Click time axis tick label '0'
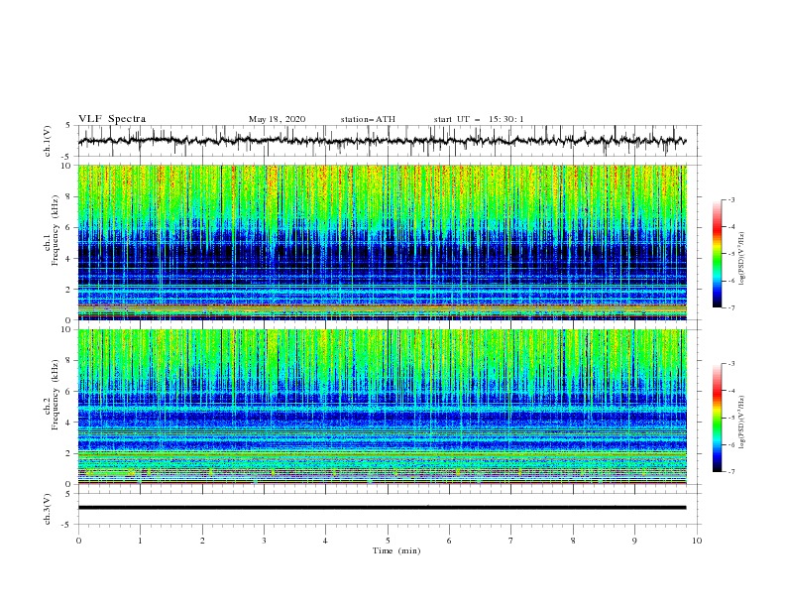This screenshot has height=607, width=785. coord(78,541)
